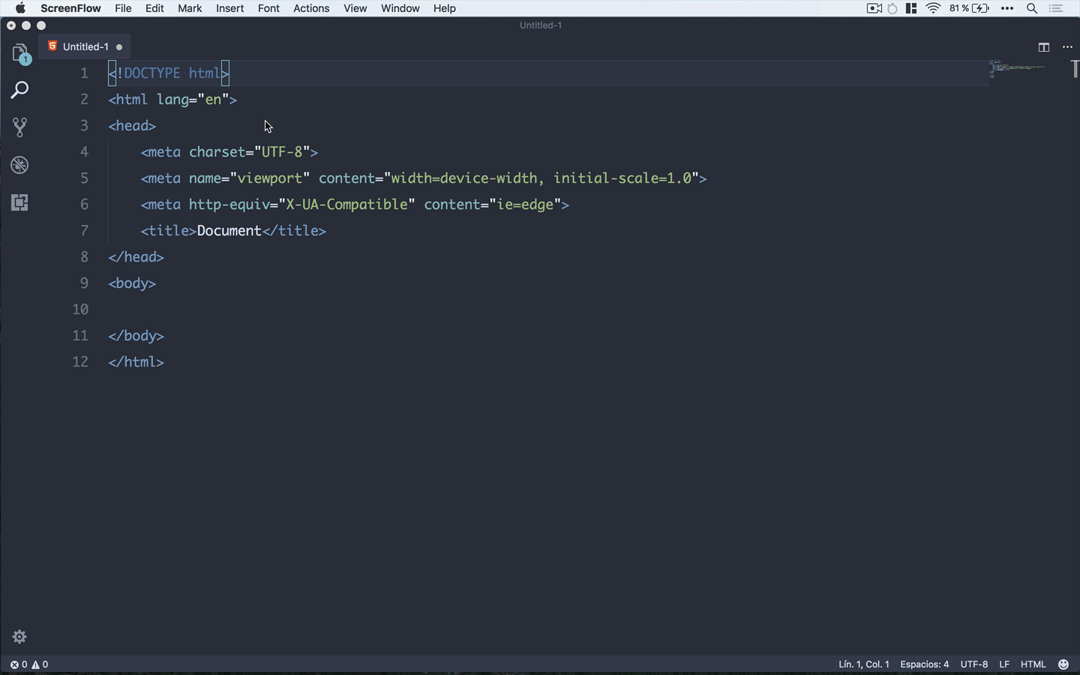
Task: Click the "X-UA-Compatible" value text
Action: 346,205
